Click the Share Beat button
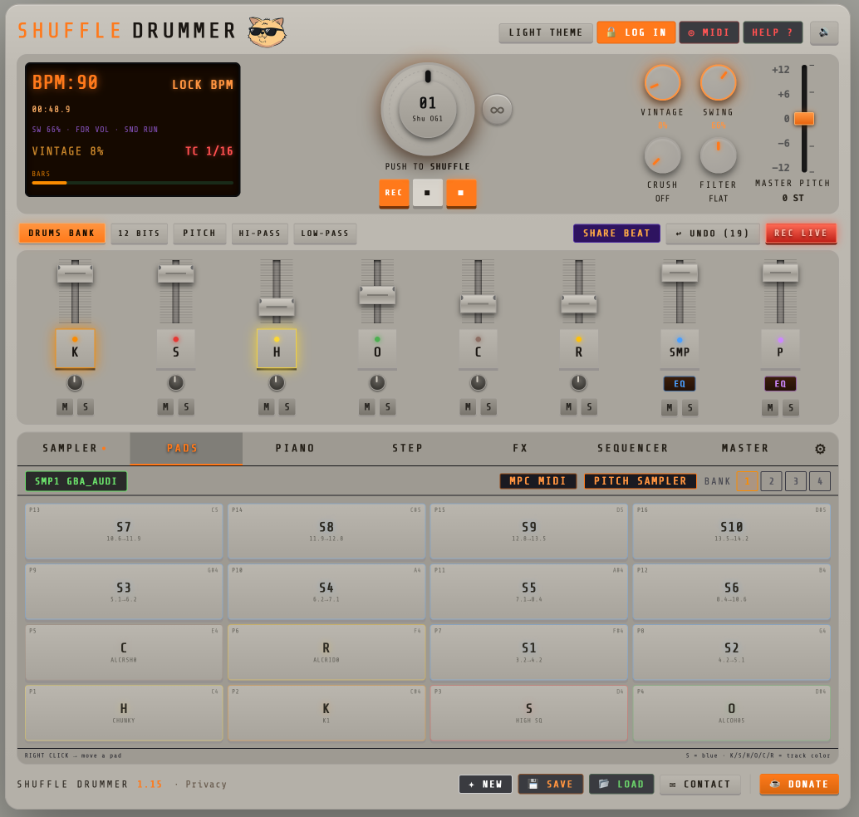The height and width of the screenshot is (817, 859). coord(616,233)
